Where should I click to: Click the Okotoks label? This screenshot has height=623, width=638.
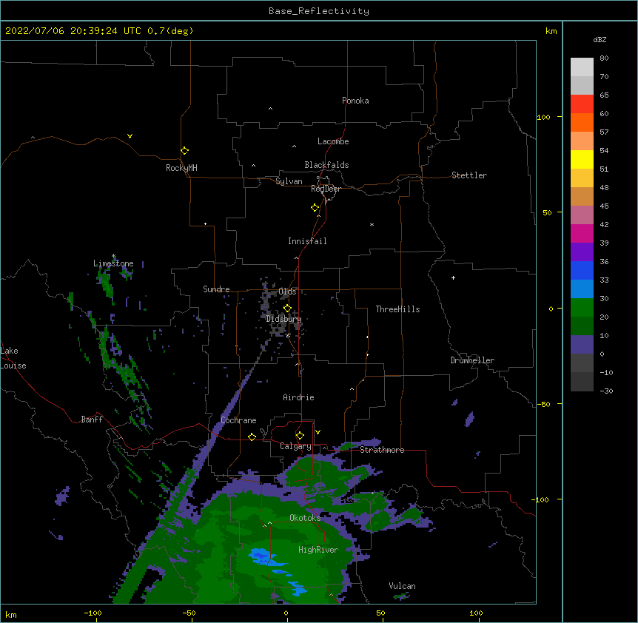(305, 518)
